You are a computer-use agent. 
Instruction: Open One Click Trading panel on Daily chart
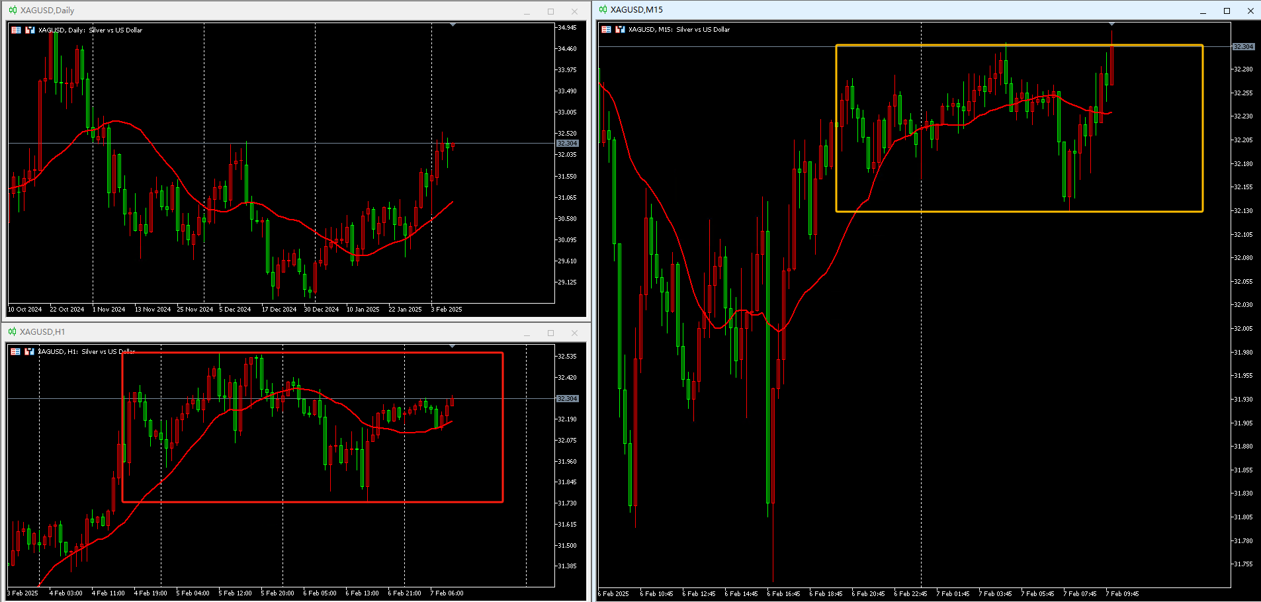coord(16,30)
